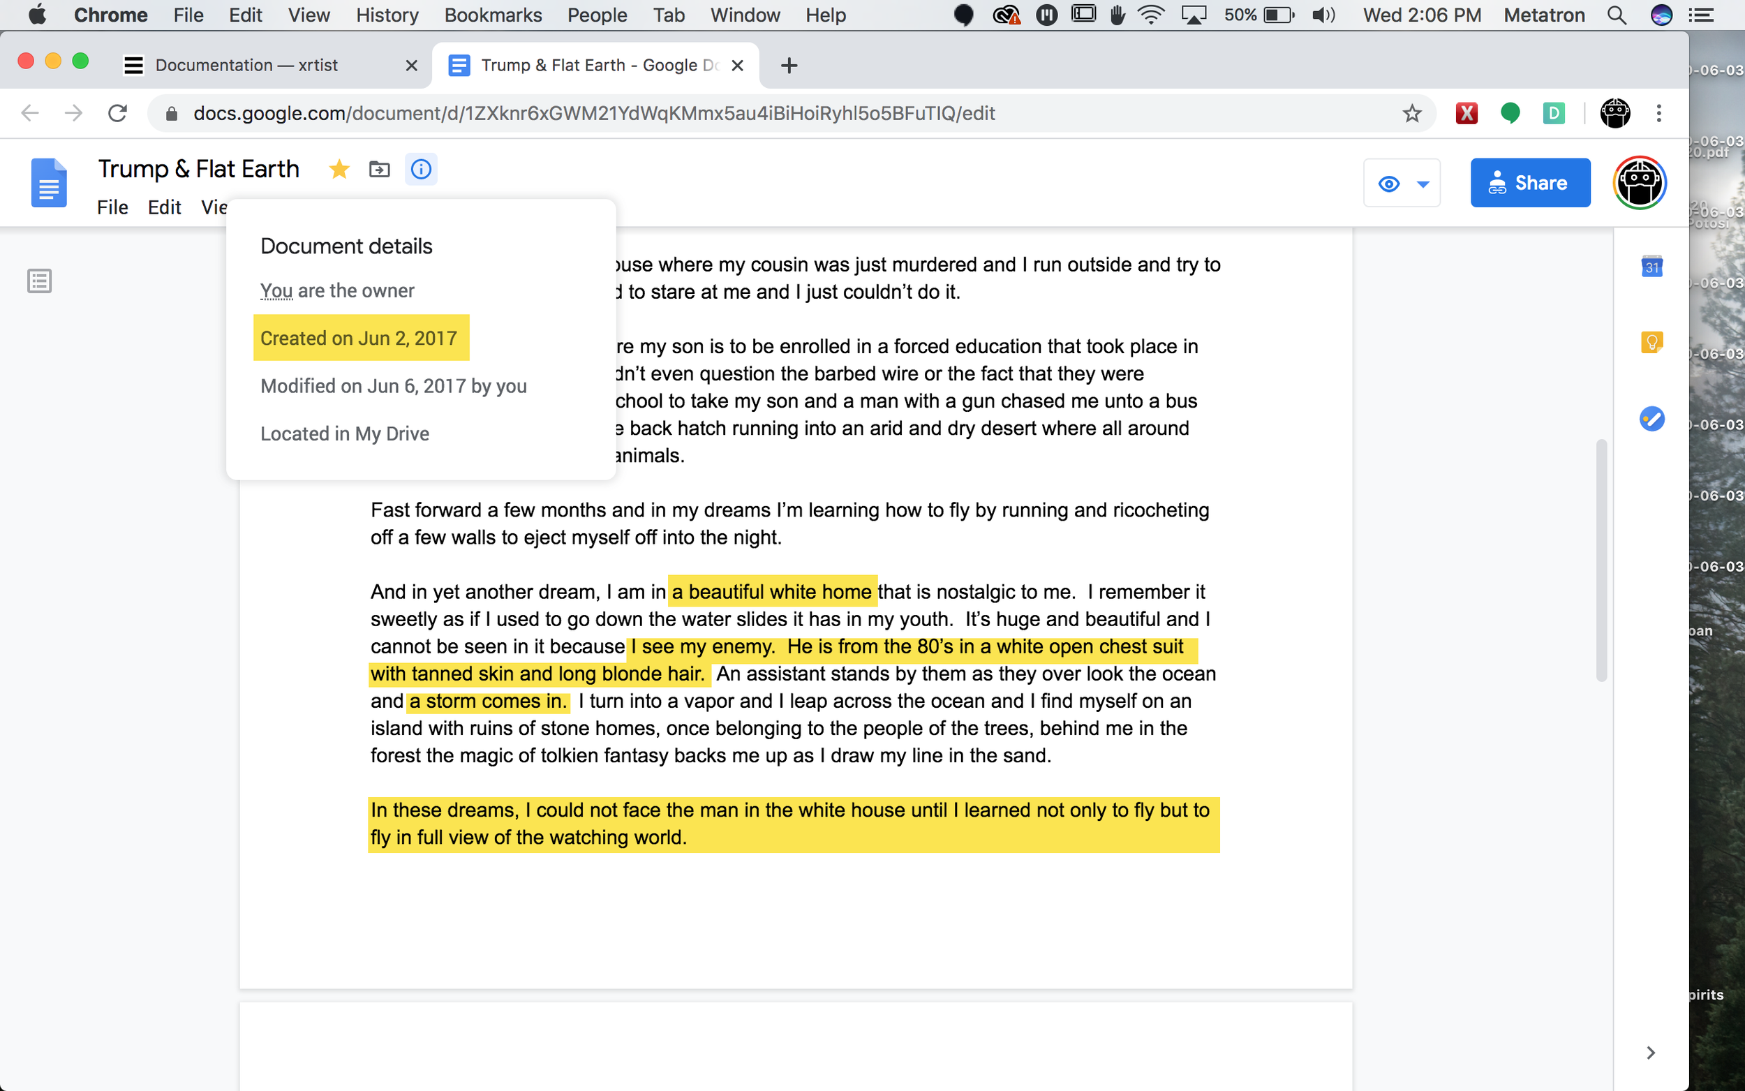This screenshot has width=1745, height=1091.
Task: Expand the mode dropdown arrow near Share
Action: click(1423, 184)
